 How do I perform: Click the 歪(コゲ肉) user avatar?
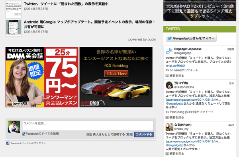click(169, 85)
